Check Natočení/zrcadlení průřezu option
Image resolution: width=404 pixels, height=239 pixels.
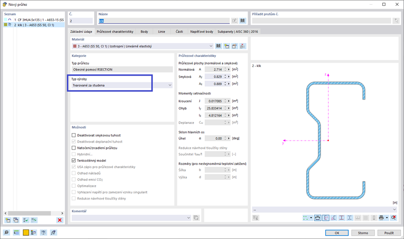pos(74,148)
